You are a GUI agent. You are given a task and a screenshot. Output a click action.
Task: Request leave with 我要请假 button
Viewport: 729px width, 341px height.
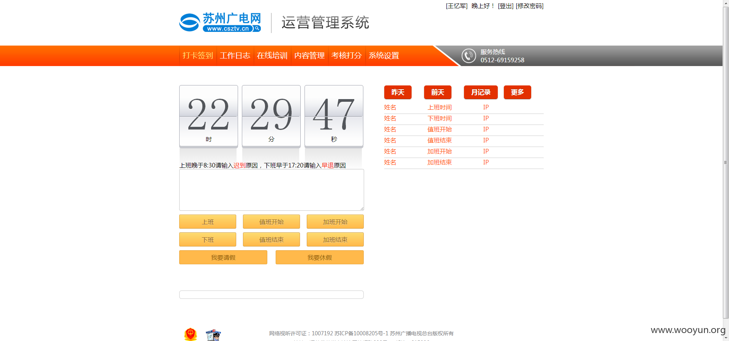[223, 257]
